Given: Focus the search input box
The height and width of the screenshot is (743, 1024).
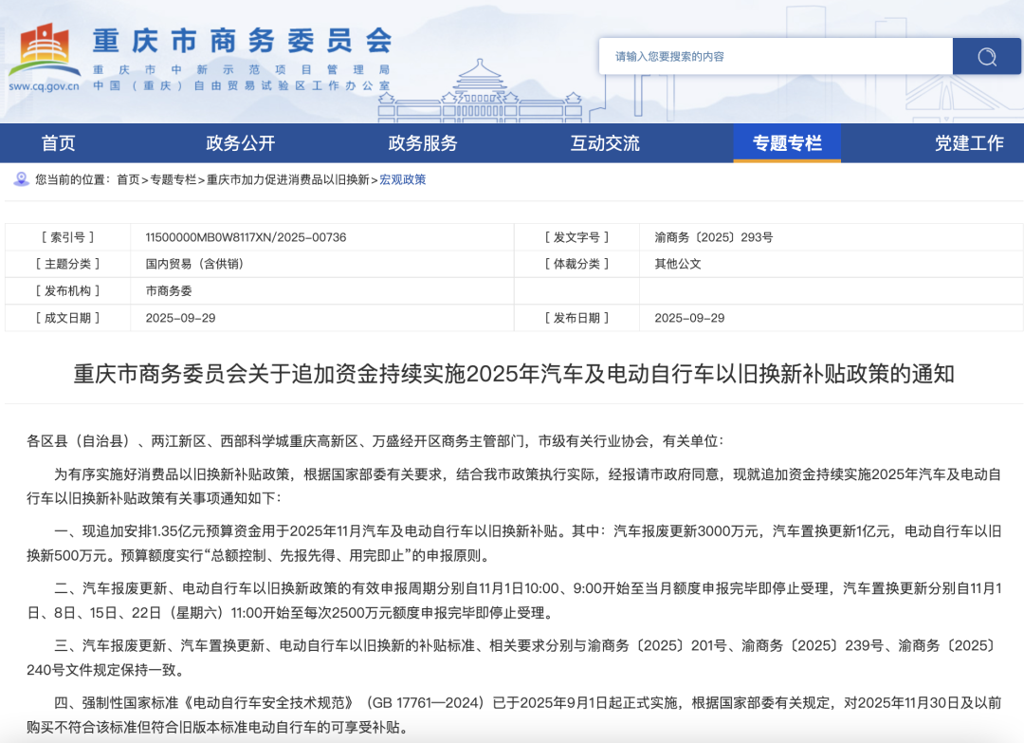Looking at the screenshot, I should [x=776, y=56].
